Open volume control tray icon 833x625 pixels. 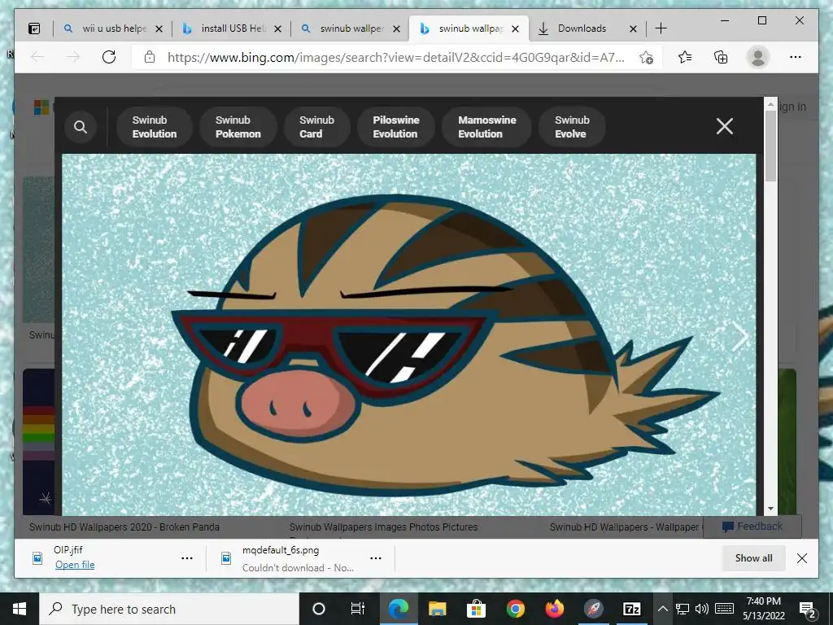(x=702, y=609)
